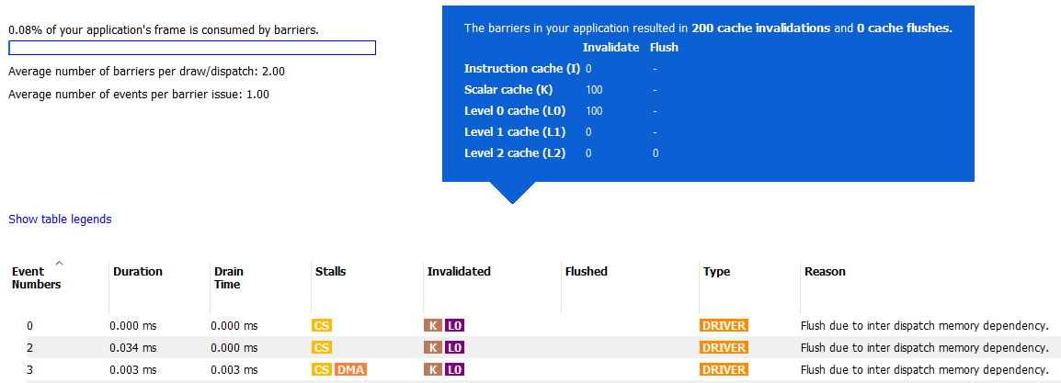
Task: Click the ascending sort arrow above Event Numbers
Action: pos(60,263)
